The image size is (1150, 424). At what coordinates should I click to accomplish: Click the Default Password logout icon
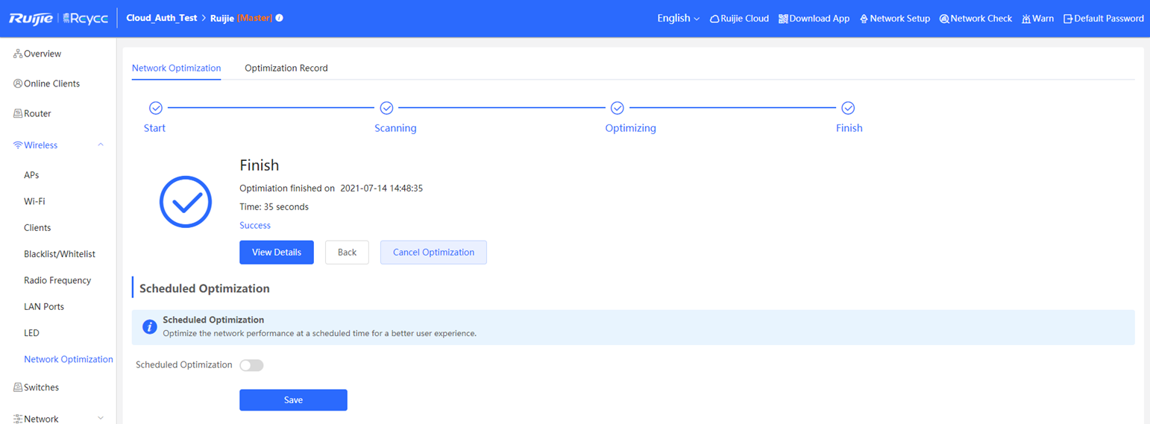(x=1068, y=19)
